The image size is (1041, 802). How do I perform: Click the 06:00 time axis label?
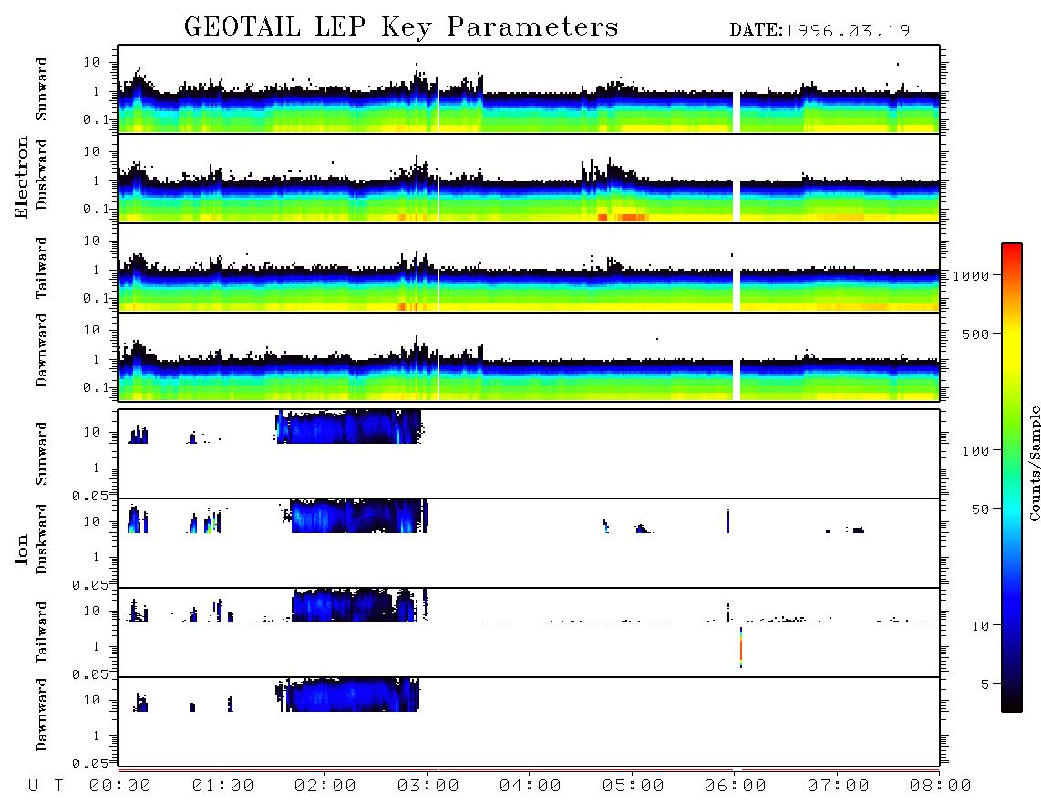point(736,786)
